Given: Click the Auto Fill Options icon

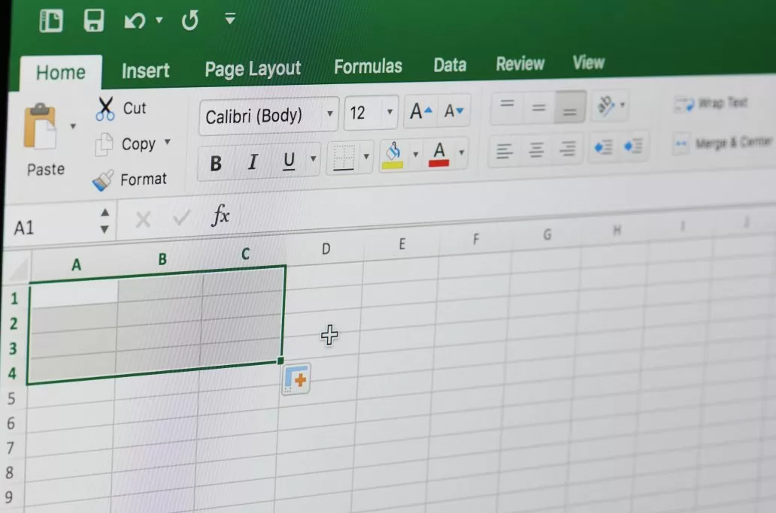Looking at the screenshot, I should pyautogui.click(x=296, y=380).
